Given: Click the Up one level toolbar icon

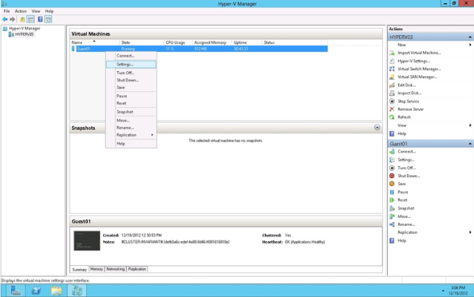Looking at the screenshot, I should [x=22, y=19].
